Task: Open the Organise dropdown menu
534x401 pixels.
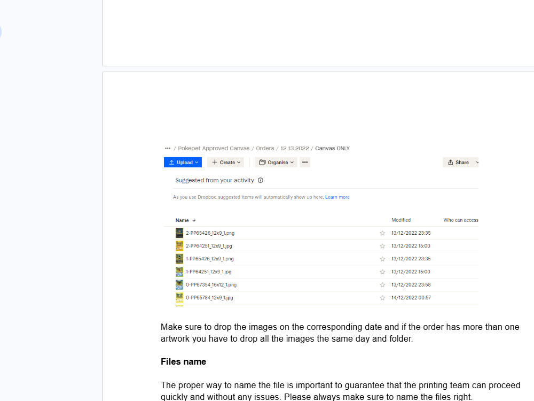Action: [x=276, y=163]
